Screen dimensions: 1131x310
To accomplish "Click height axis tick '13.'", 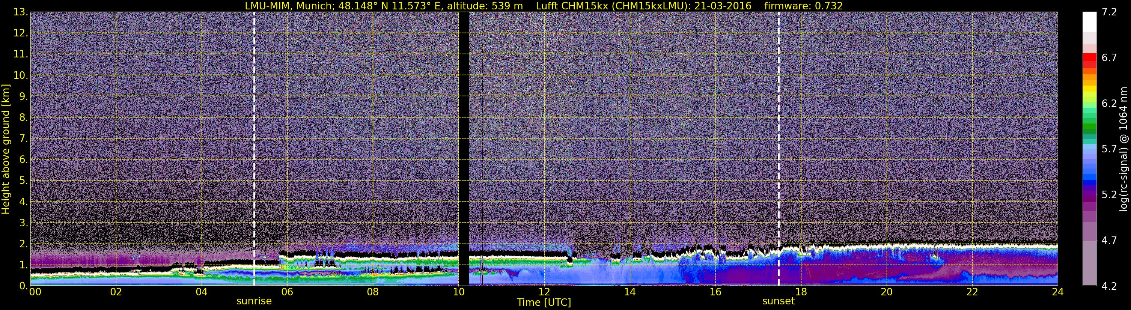I will (x=21, y=12).
